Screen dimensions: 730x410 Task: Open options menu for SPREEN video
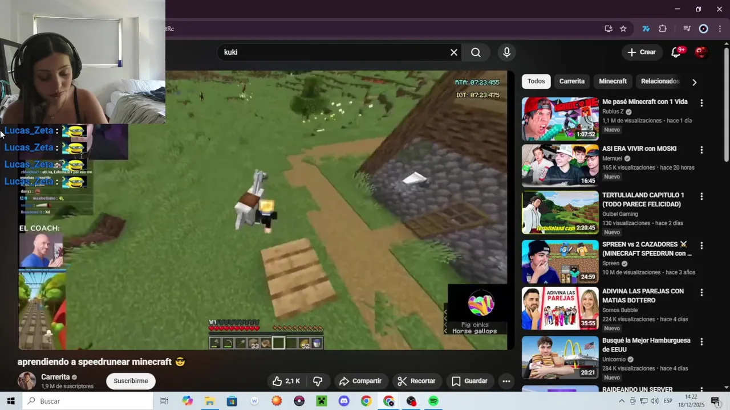click(701, 245)
